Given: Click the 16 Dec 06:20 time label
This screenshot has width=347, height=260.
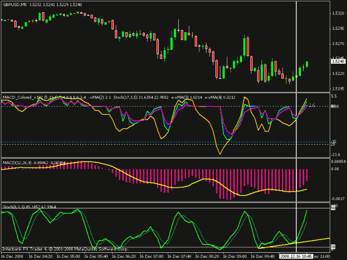Looking at the screenshot, I should (124, 257).
